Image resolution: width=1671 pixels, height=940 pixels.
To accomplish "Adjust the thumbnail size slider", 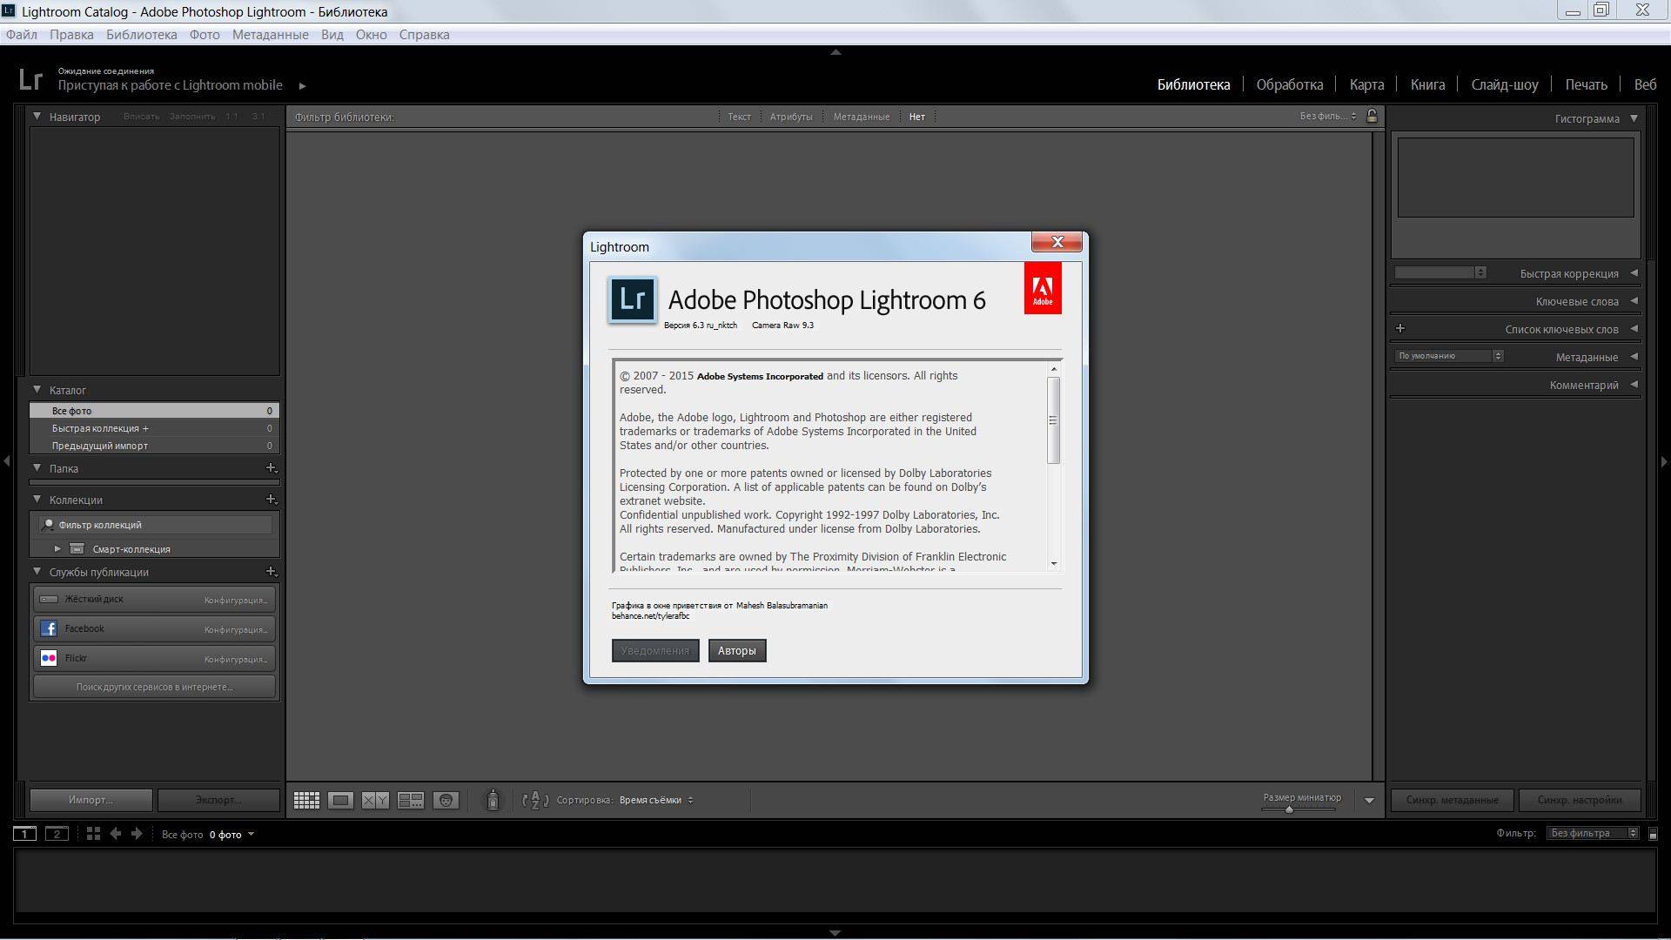I will pyautogui.click(x=1289, y=809).
